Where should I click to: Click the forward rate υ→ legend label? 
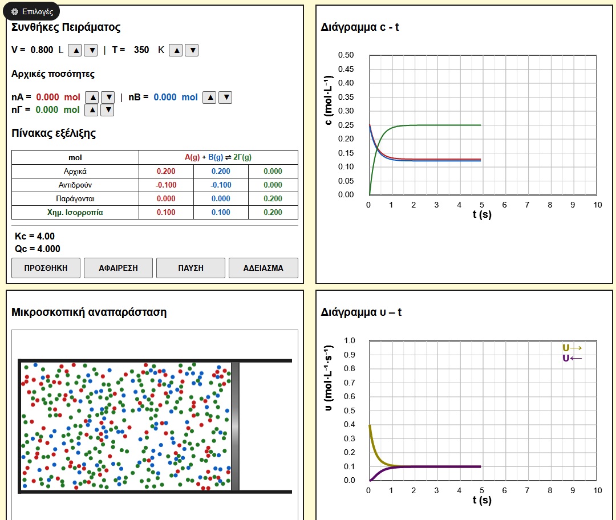(x=572, y=348)
